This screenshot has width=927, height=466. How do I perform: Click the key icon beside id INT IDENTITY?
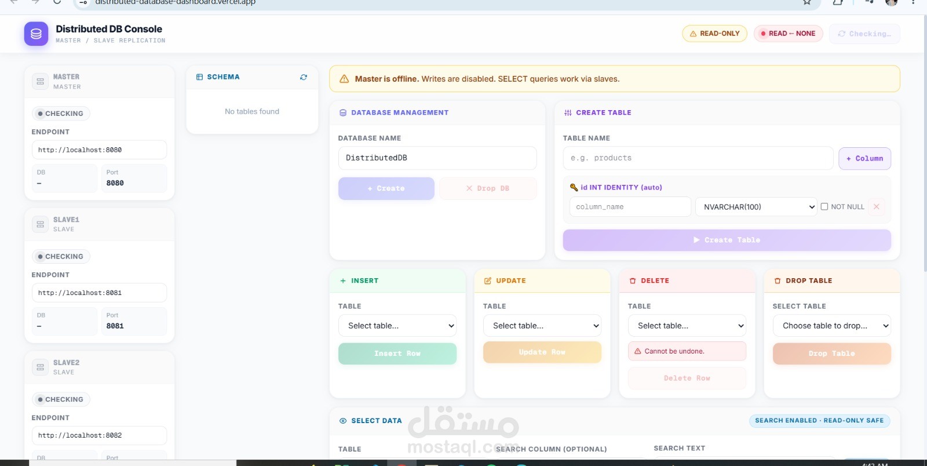point(574,187)
